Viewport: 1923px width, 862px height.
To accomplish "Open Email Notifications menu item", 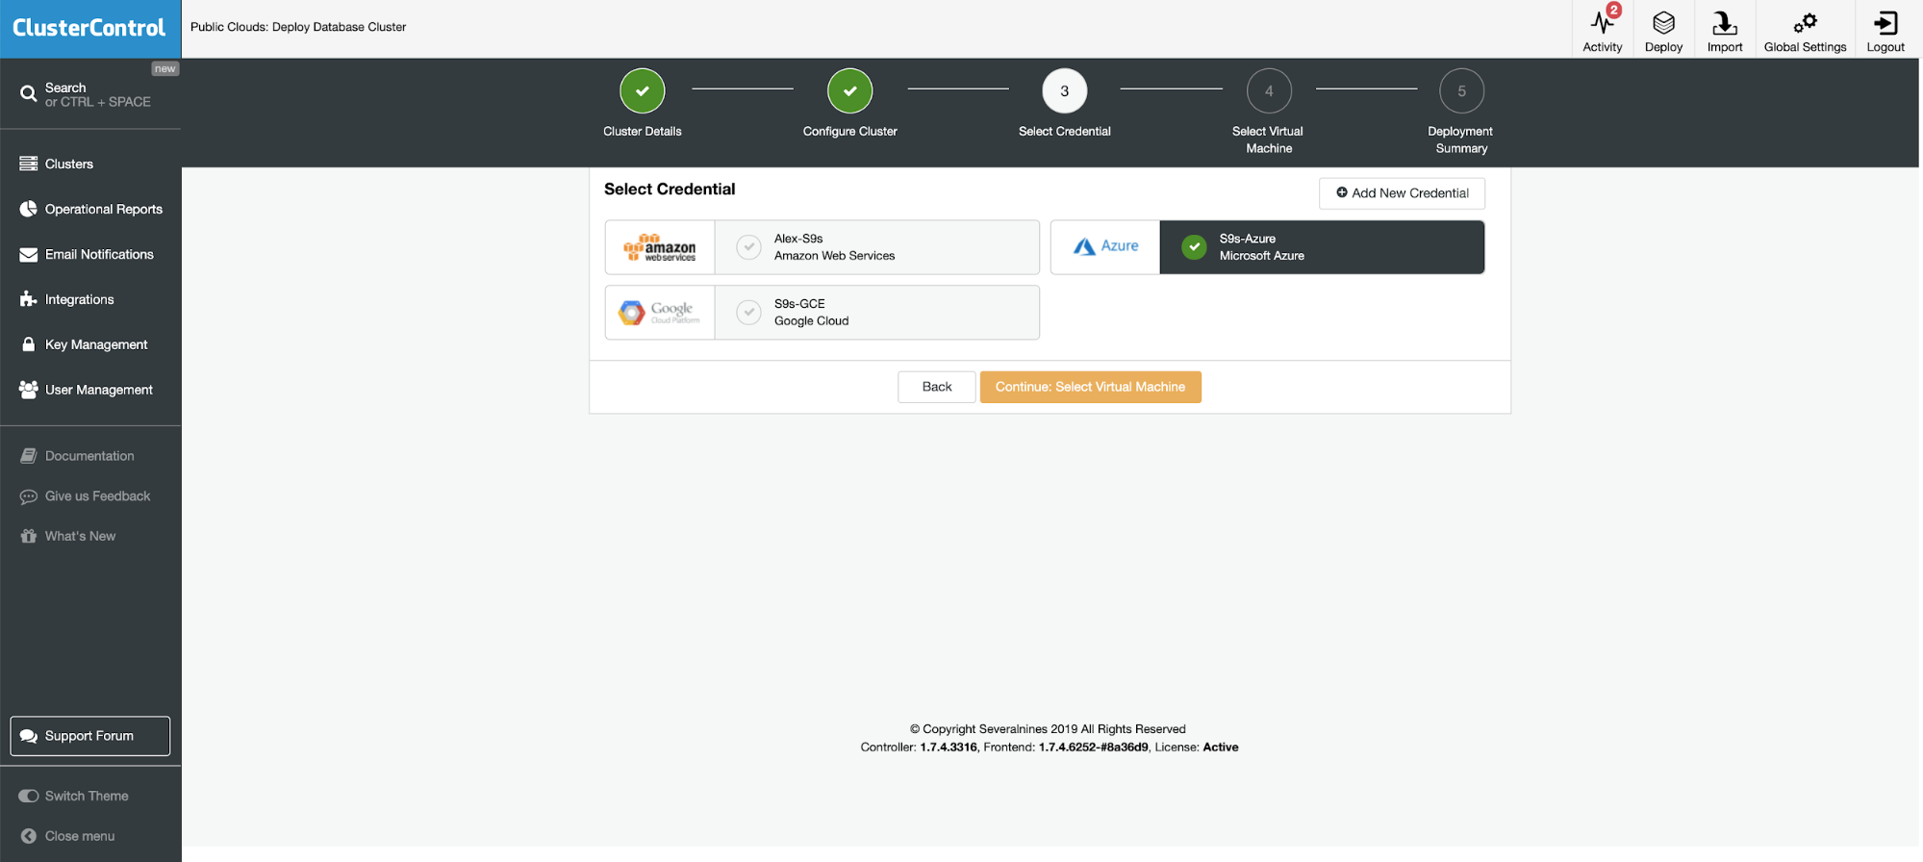I will 99,254.
